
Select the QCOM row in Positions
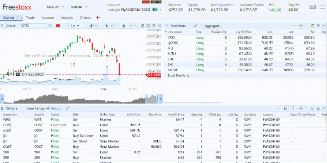pos(246,43)
